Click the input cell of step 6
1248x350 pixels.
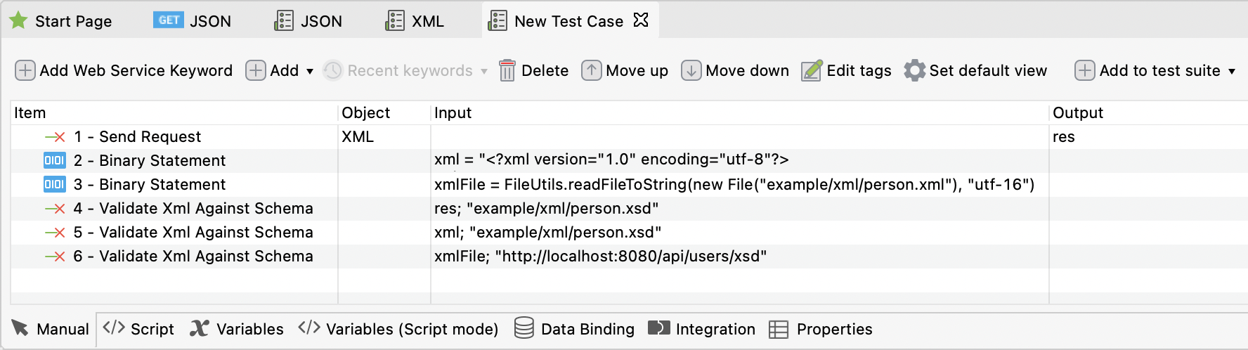600,256
